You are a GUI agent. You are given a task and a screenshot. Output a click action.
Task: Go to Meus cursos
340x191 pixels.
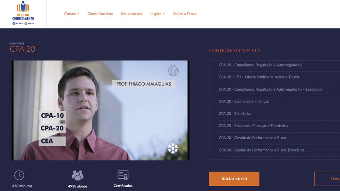[x=131, y=14]
